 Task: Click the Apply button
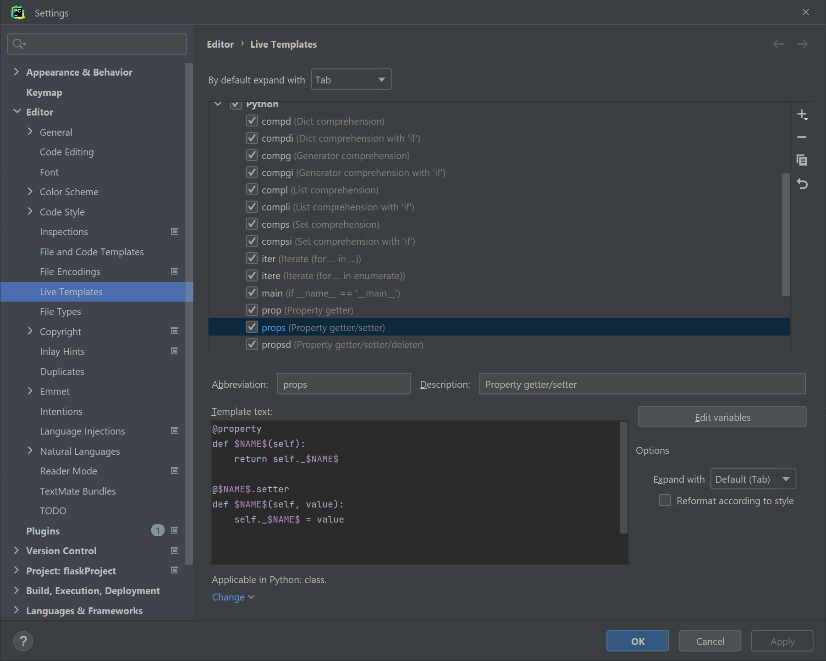point(782,641)
